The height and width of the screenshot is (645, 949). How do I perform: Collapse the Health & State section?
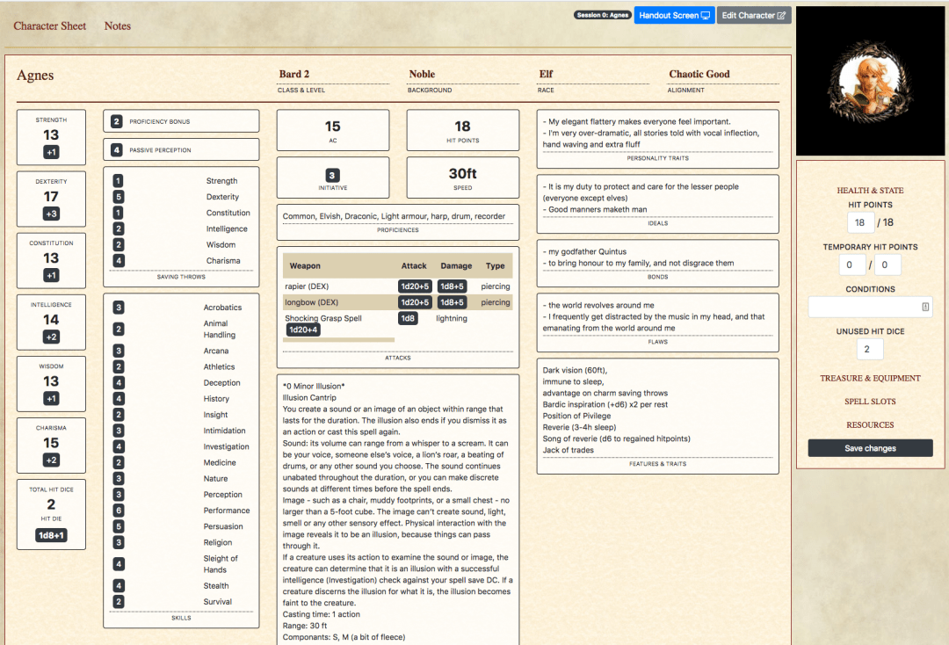tap(870, 190)
